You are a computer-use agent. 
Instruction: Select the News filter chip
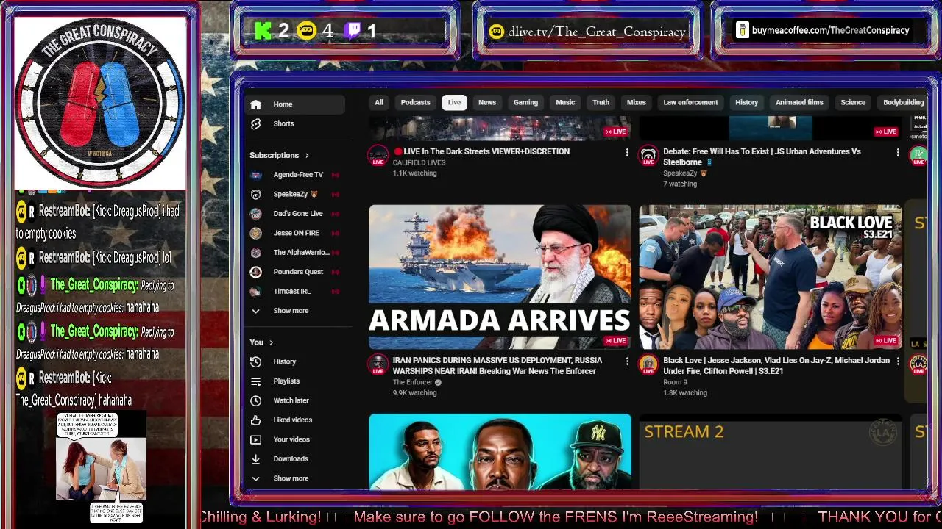point(487,102)
